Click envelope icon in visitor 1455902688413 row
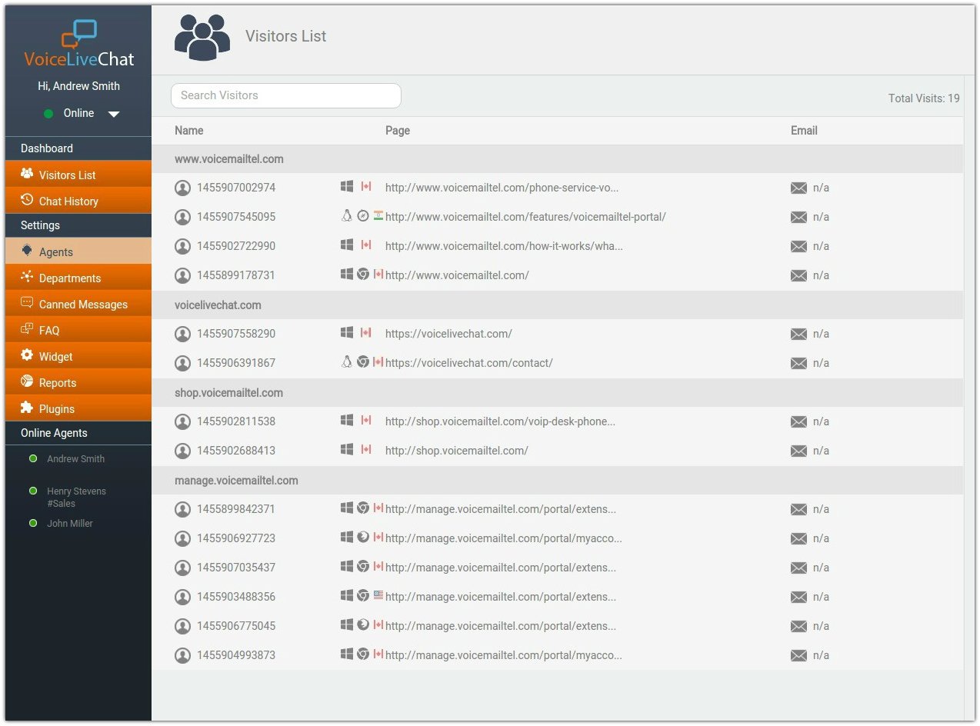This screenshot has height=726, width=980. pos(799,451)
